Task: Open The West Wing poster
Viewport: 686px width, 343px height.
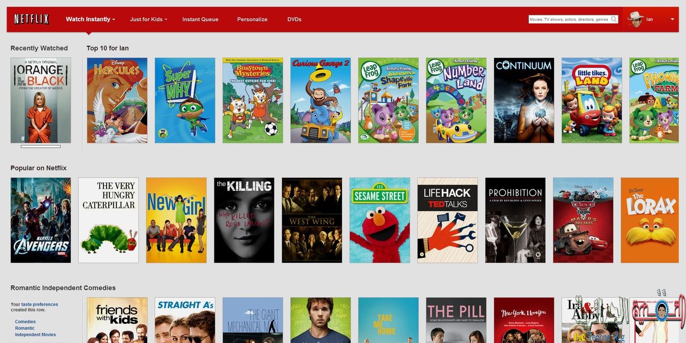Action: (312, 220)
